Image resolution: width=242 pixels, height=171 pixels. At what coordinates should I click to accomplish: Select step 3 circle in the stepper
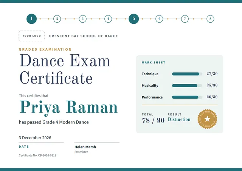pos(83,19)
